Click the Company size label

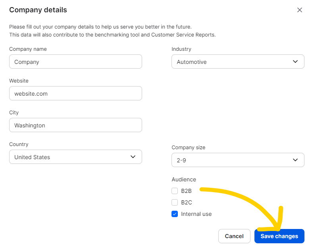(x=189, y=147)
